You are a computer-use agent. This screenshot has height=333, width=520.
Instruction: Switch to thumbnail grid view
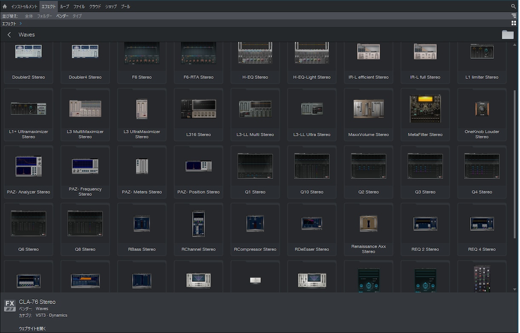pos(514,23)
